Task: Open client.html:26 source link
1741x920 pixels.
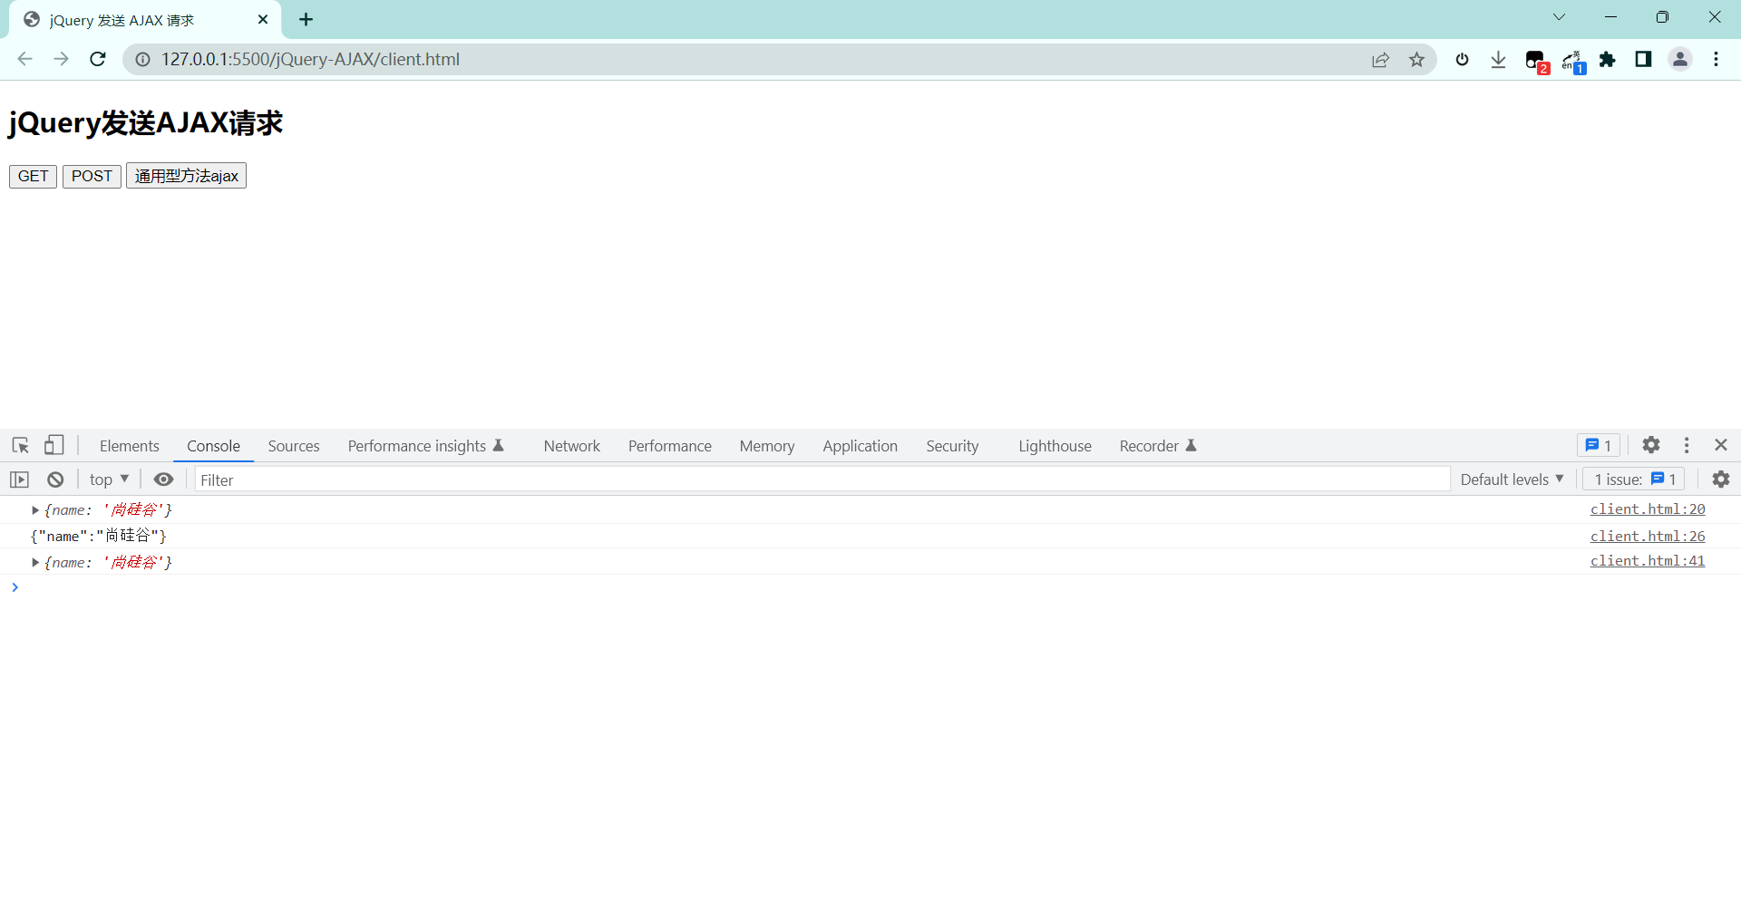Action: click(x=1647, y=537)
